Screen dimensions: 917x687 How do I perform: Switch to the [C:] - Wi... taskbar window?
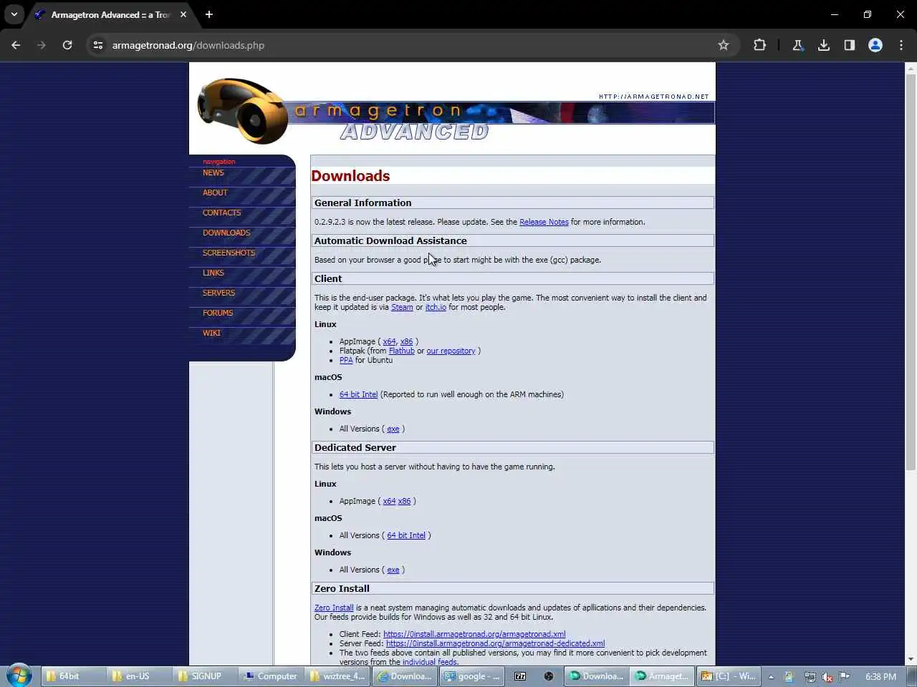point(729,676)
